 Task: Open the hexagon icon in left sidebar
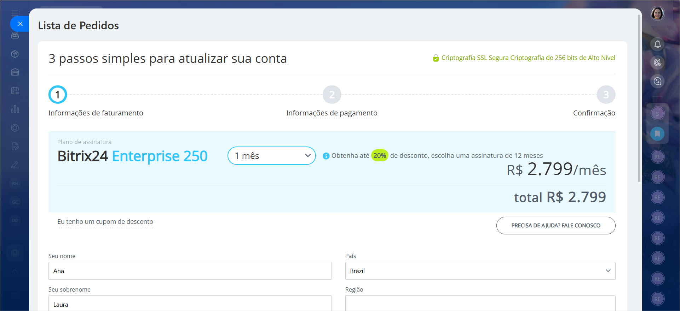pyautogui.click(x=15, y=128)
